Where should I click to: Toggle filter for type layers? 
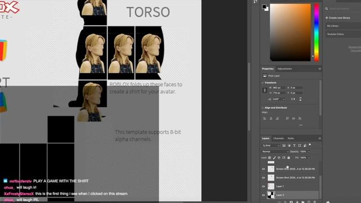click(x=294, y=145)
